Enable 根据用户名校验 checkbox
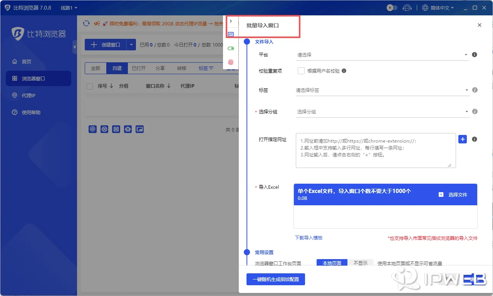The width and height of the screenshot is (493, 296). point(302,70)
